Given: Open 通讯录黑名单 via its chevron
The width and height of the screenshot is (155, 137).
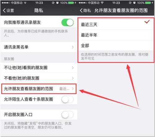Looking at the screenshot, I should pos(73,47).
